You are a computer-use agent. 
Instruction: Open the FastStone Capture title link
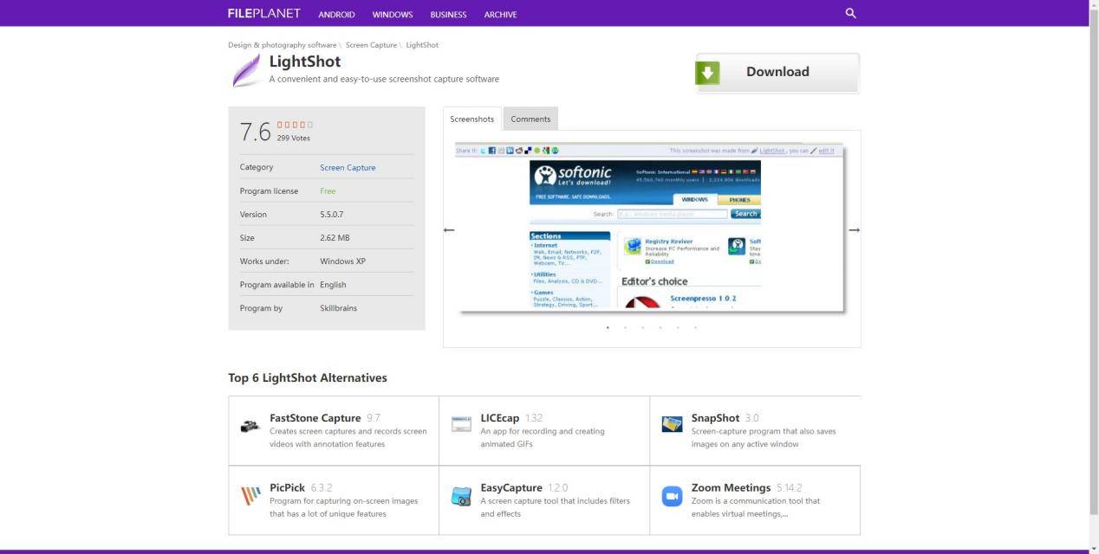315,418
